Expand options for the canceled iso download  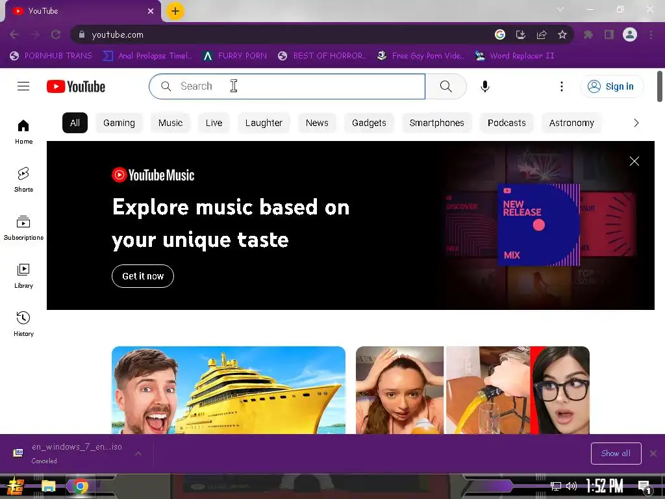tap(138, 454)
